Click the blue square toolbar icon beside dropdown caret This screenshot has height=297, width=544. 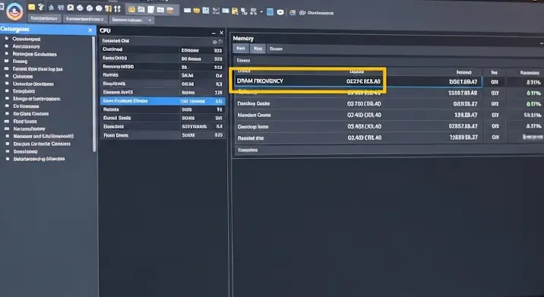[270, 12]
